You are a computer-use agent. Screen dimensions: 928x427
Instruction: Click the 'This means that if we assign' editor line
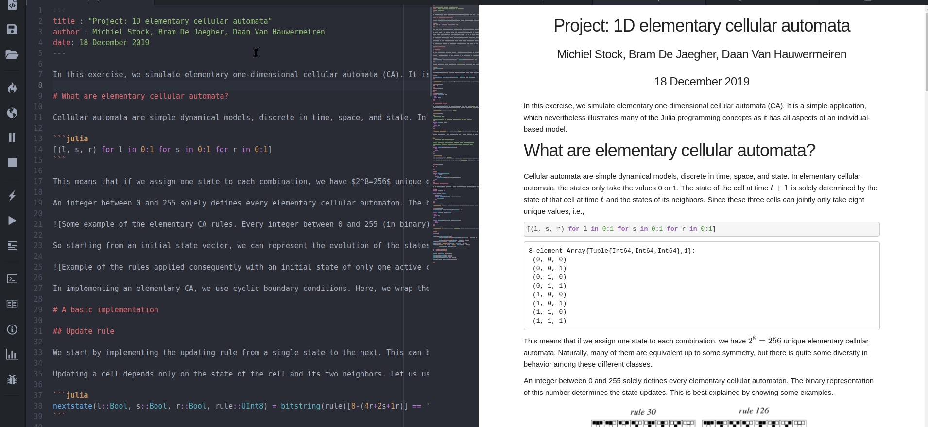point(241,182)
